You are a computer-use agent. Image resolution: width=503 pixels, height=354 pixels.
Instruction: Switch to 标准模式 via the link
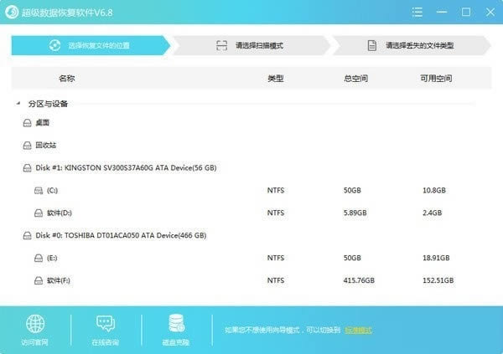(x=358, y=331)
